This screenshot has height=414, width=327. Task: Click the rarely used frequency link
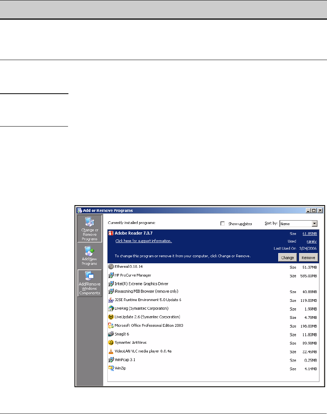[312, 241]
